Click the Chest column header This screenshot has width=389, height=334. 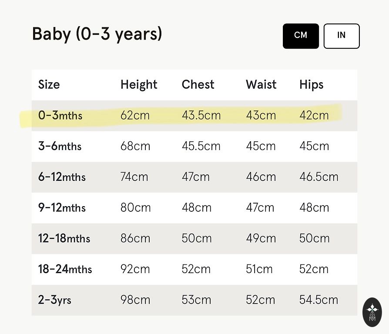(198, 84)
